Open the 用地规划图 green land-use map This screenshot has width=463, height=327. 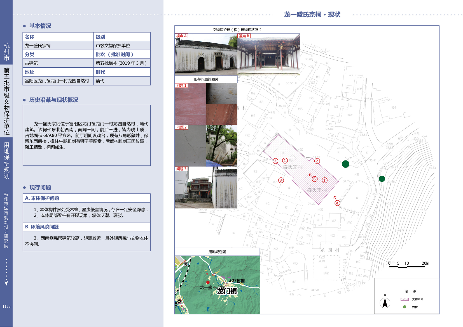tap(217, 285)
